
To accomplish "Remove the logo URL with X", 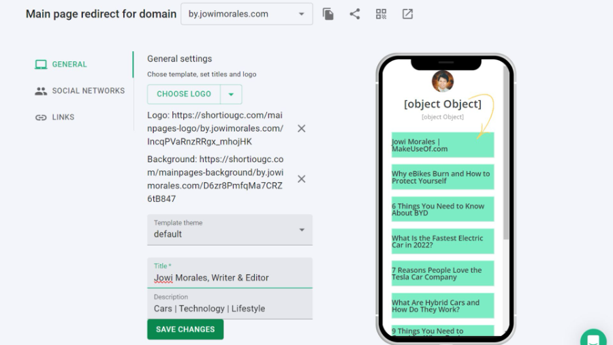I will point(302,128).
